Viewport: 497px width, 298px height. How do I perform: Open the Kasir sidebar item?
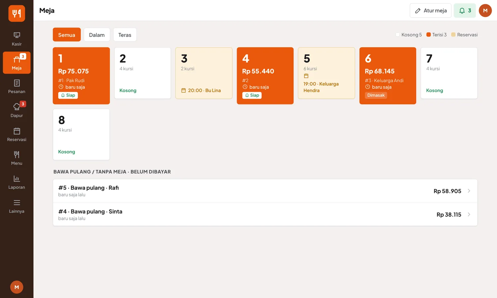[17, 39]
